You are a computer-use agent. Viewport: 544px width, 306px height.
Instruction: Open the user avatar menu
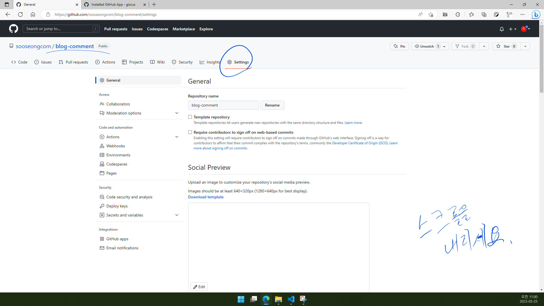pos(525,29)
